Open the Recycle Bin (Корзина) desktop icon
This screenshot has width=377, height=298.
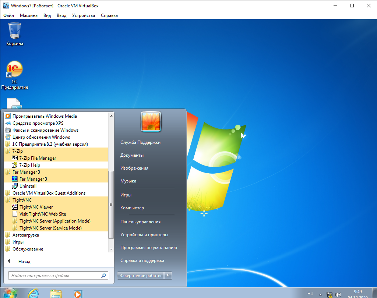click(x=15, y=33)
